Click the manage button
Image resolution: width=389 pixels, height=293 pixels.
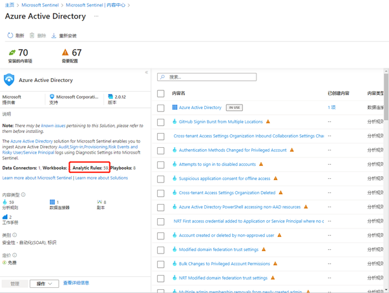click(15, 283)
